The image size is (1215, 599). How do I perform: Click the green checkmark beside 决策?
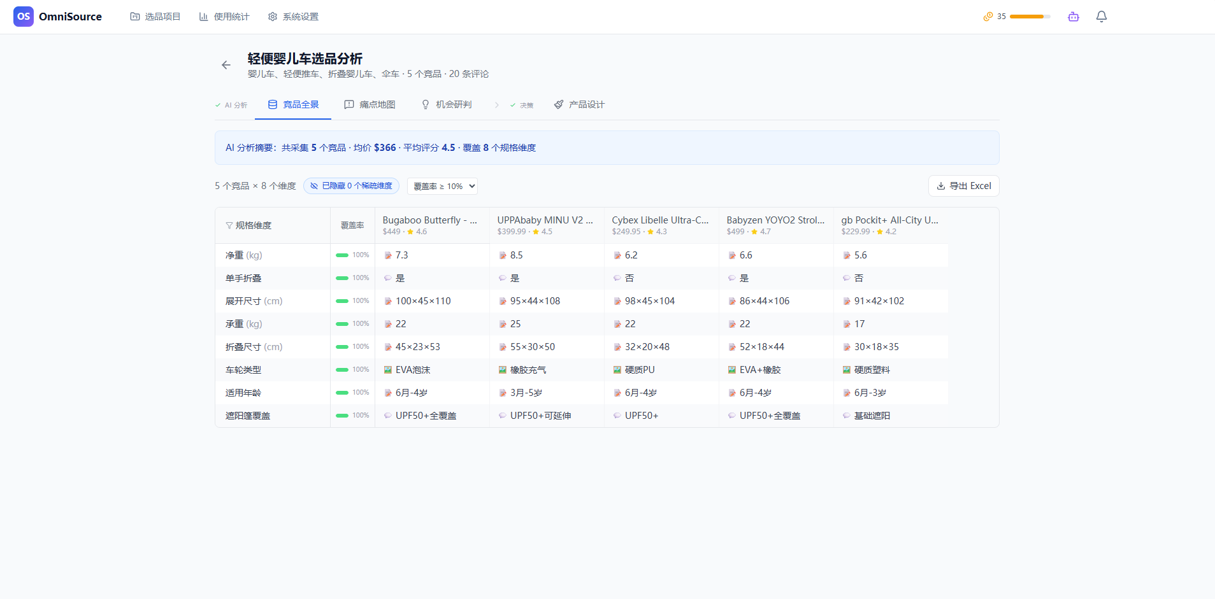(x=514, y=105)
